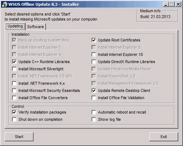The width and height of the screenshot is (183, 146).
Task: Click the greyed-out Install Internet Explorer 8 checkbox
Action: (94, 47)
